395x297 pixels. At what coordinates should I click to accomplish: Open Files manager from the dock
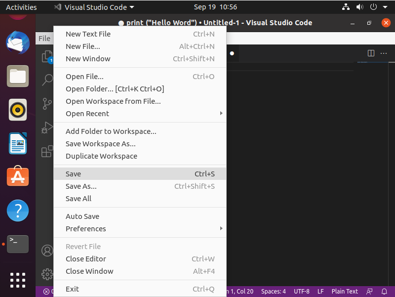(18, 76)
